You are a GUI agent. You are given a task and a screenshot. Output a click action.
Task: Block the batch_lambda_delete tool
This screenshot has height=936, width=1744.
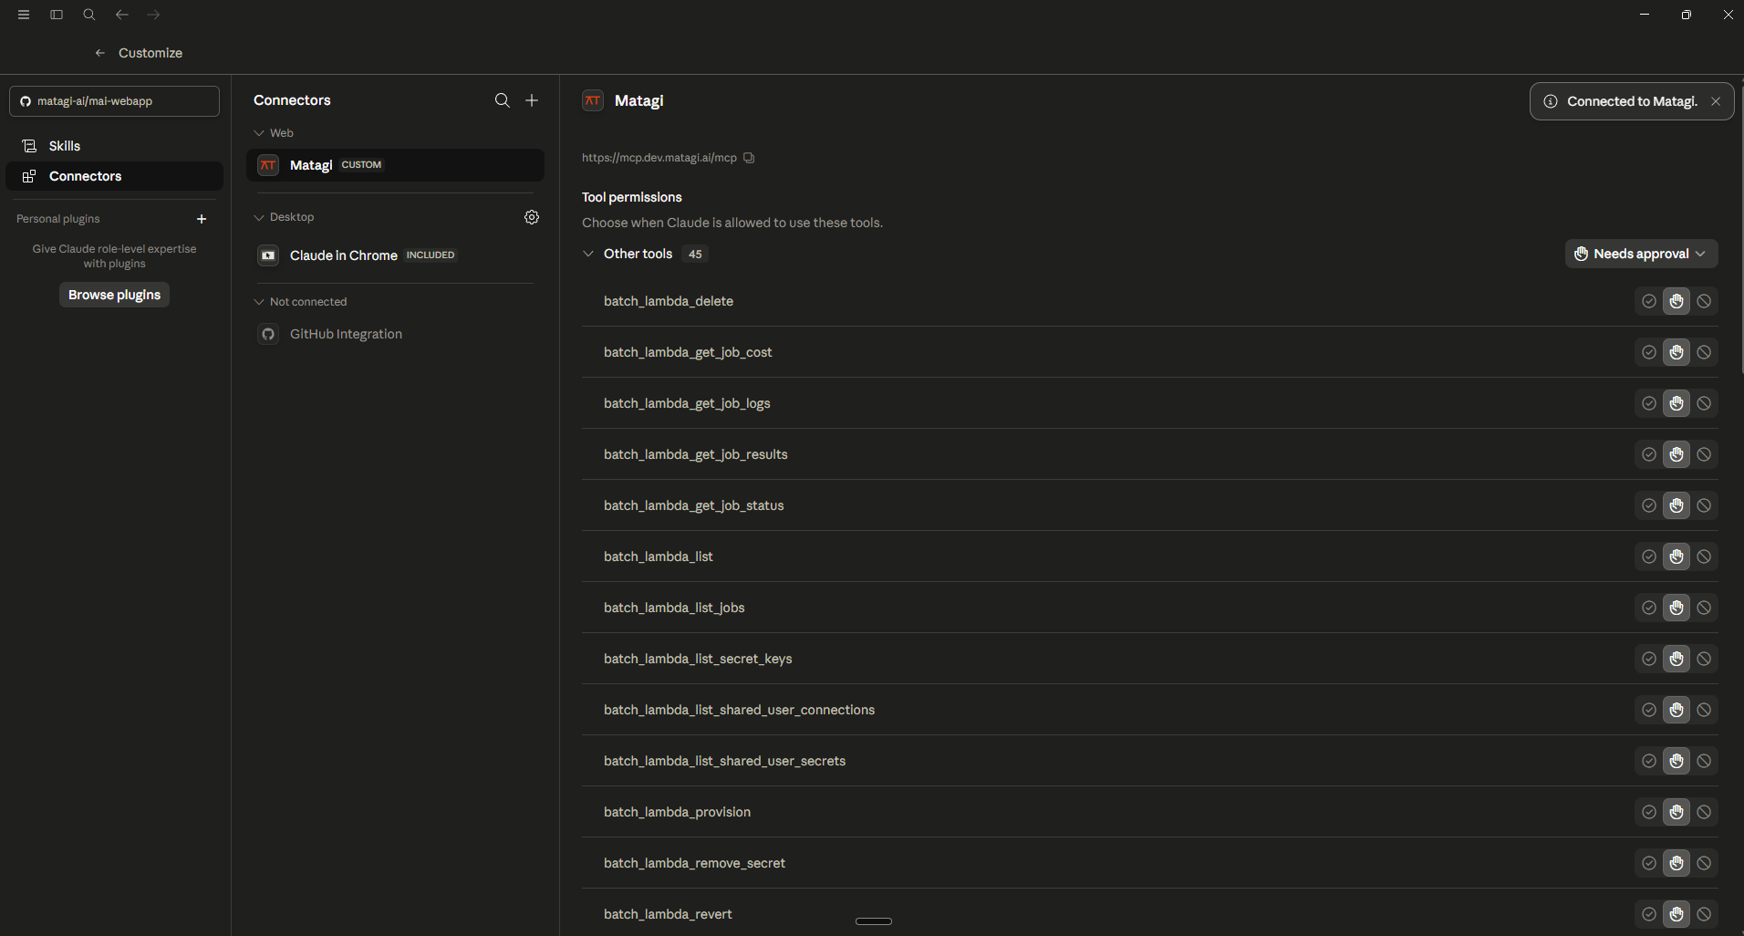point(1704,301)
